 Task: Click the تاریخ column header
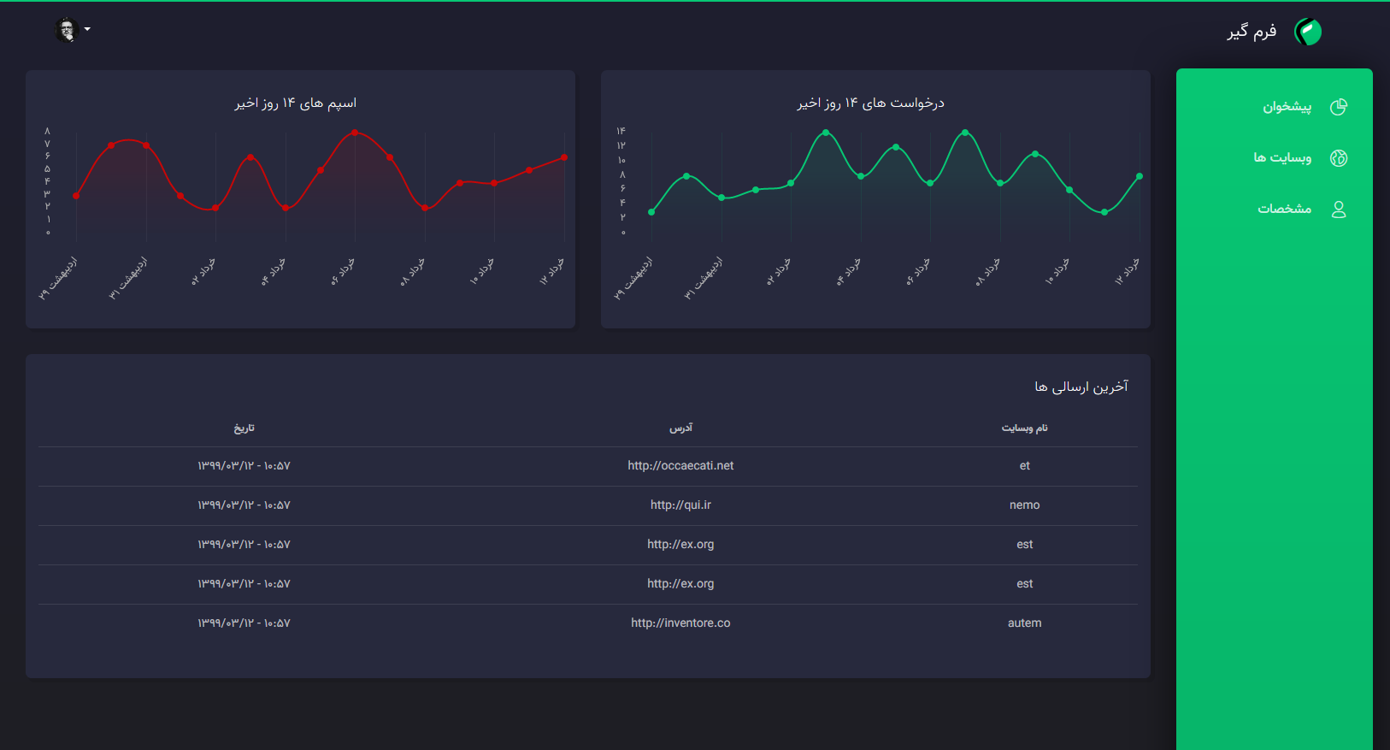(x=244, y=428)
